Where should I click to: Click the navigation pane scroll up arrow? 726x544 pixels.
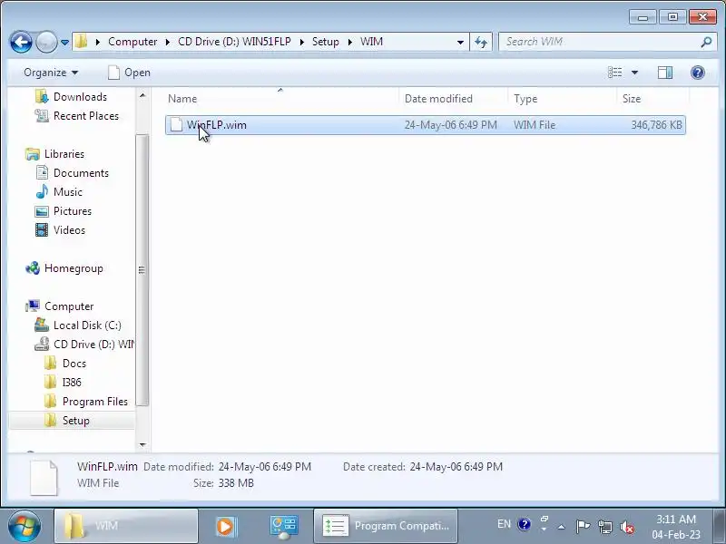pos(142,95)
